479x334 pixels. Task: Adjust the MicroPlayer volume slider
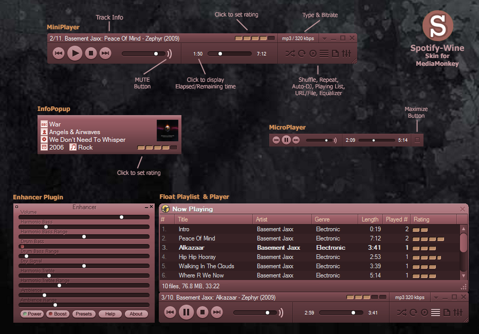319,140
